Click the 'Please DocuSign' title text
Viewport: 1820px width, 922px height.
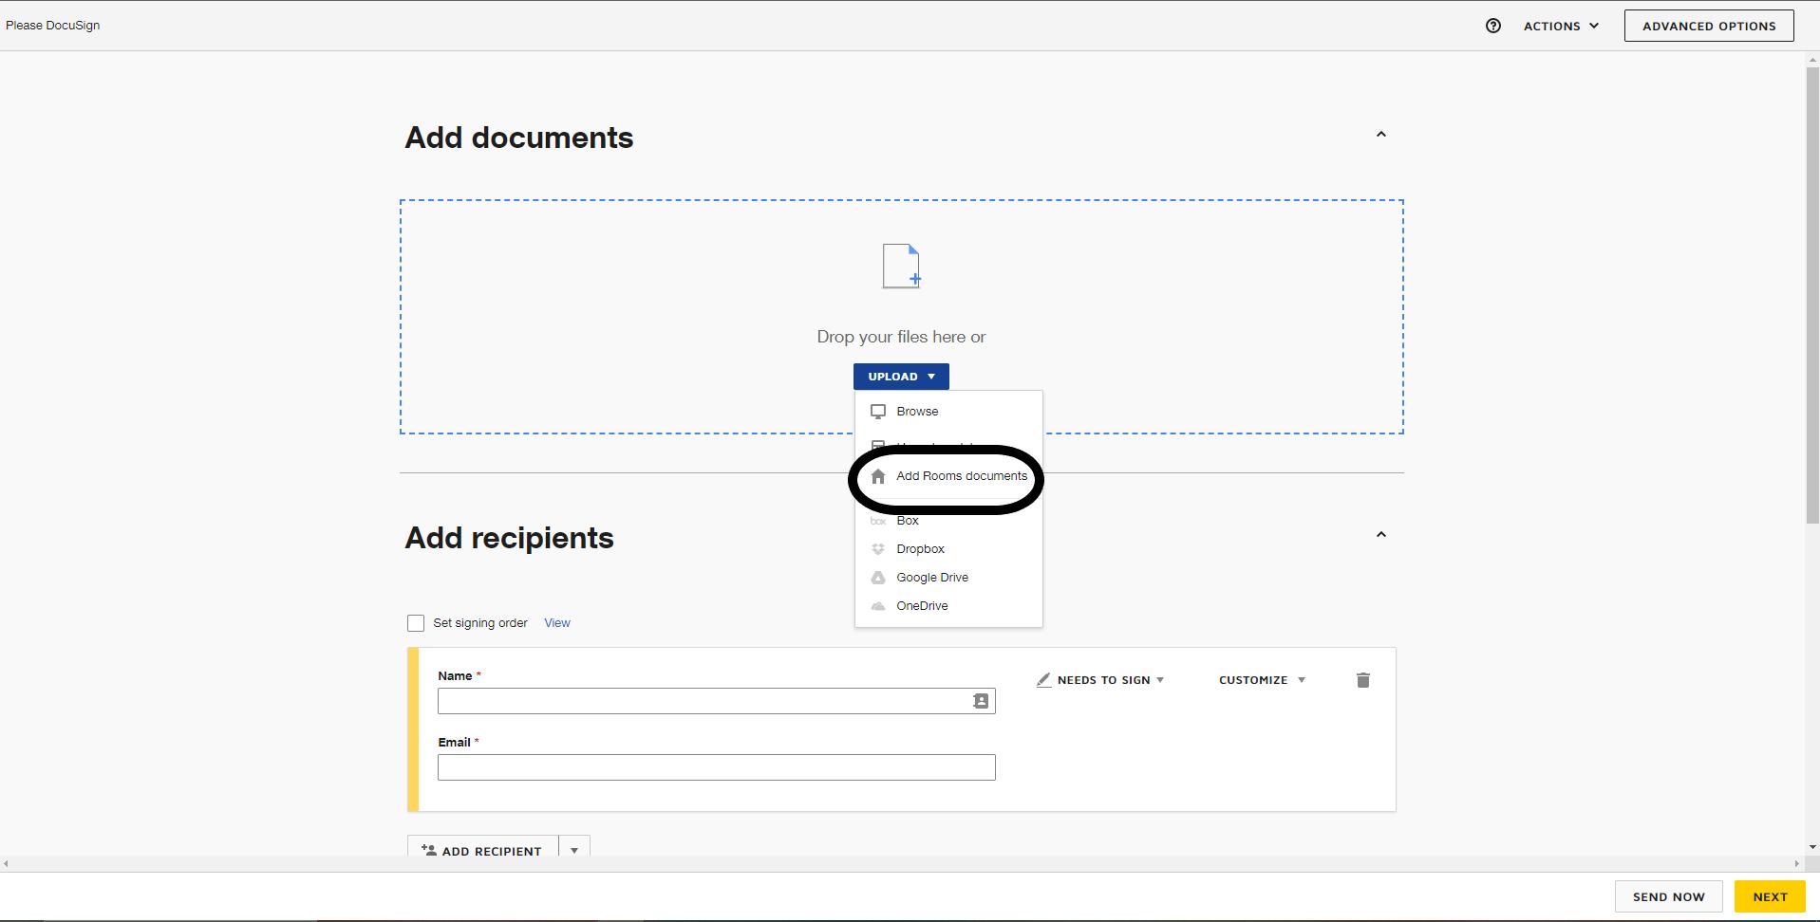click(x=53, y=26)
